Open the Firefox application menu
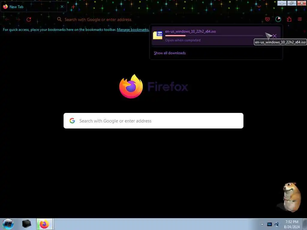Image resolution: width=307 pixels, height=230 pixels. pyautogui.click(x=300, y=19)
